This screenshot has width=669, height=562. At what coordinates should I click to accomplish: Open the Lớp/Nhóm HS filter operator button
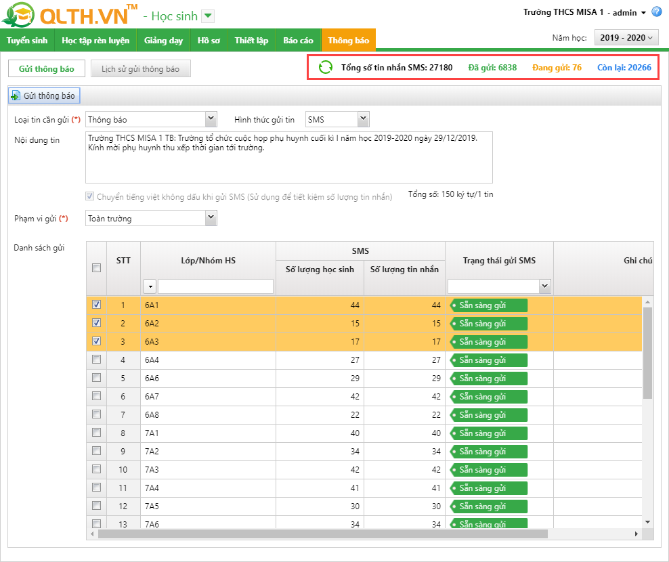click(150, 286)
